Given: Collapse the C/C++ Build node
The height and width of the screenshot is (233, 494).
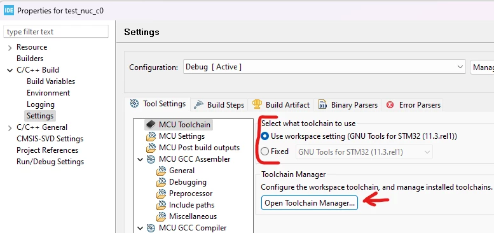Looking at the screenshot, I should [x=10, y=70].
